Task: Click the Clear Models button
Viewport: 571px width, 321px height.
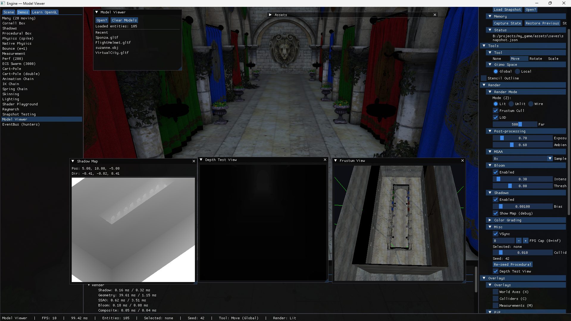Action: click(x=124, y=20)
